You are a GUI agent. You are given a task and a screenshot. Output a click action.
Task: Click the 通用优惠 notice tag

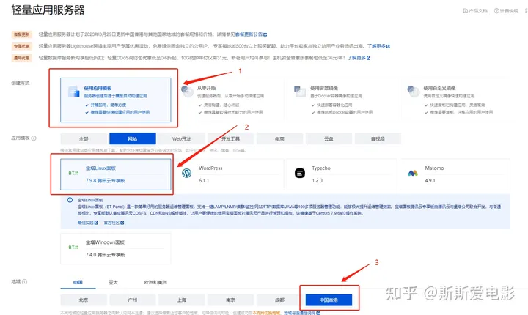[x=21, y=58]
